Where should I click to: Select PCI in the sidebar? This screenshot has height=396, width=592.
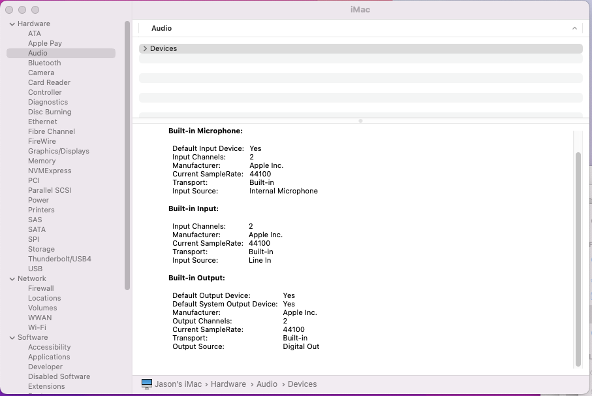[33, 180]
